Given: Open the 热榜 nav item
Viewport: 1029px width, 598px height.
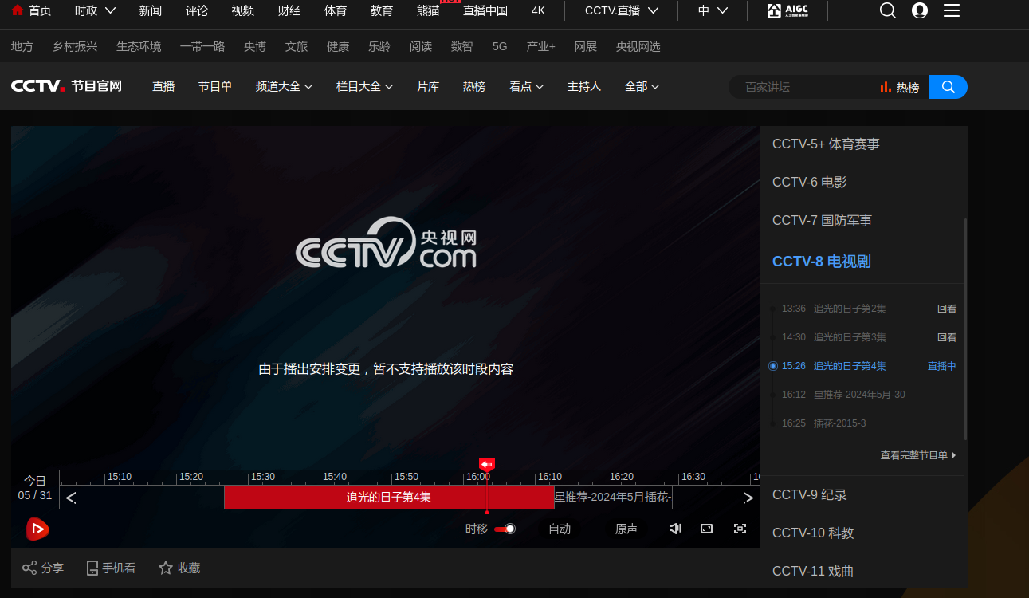Looking at the screenshot, I should click(474, 86).
